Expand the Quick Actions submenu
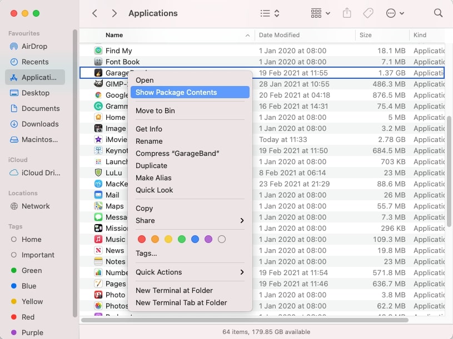The image size is (453, 339). [190, 272]
